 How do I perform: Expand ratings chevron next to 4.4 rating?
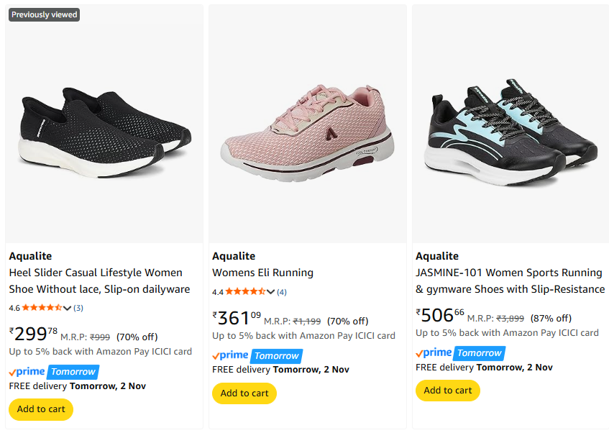click(271, 292)
